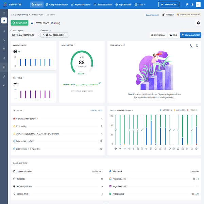Screen dimensions: 204x204
Task: Expand the Compare to date dropdown
Action: tap(54, 35)
